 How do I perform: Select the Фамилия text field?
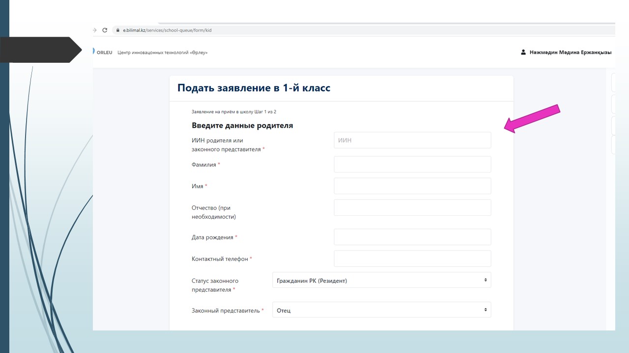412,165
